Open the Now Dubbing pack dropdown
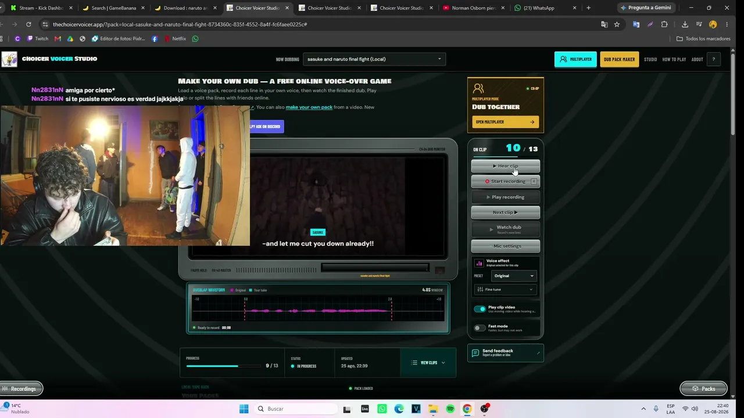 pyautogui.click(x=374, y=59)
